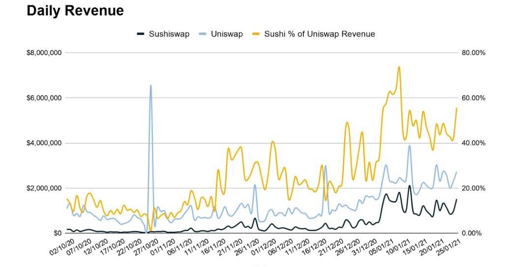Click the Daily Revenue chart title
The height and width of the screenshot is (267, 531).
[x=75, y=11]
